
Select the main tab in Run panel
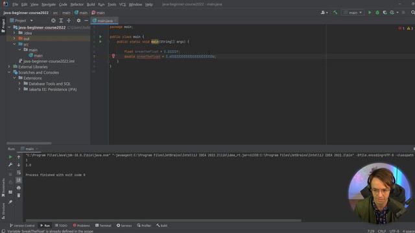click(29, 149)
